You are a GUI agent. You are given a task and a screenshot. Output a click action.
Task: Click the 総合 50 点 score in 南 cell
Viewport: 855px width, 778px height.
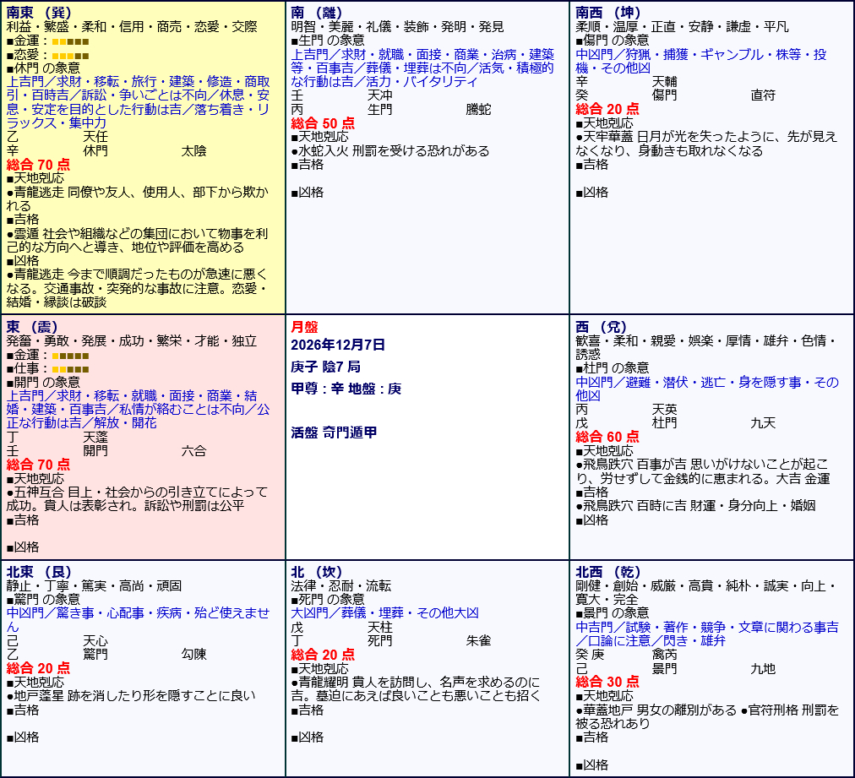[x=323, y=122]
